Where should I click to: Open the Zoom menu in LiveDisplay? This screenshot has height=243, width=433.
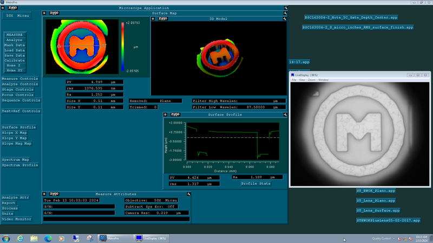(x=311, y=80)
